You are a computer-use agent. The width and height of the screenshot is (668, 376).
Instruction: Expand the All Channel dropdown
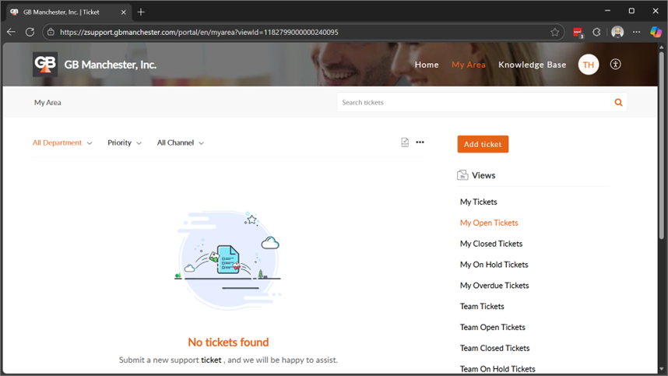(x=180, y=143)
